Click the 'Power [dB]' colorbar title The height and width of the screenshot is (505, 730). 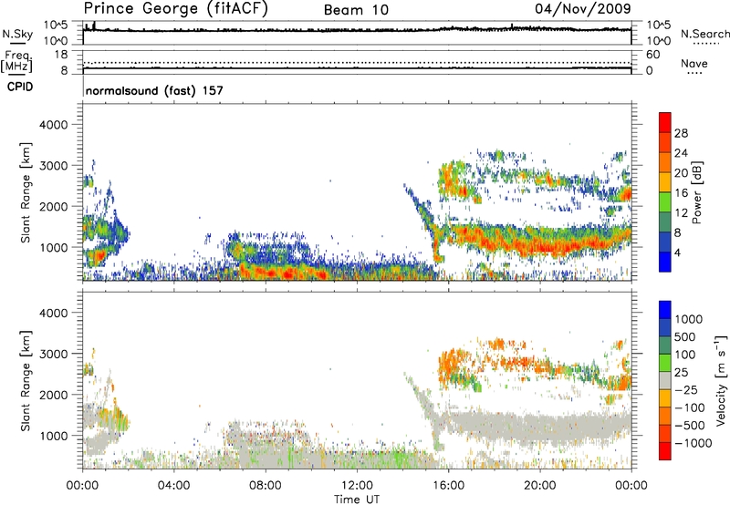click(696, 192)
